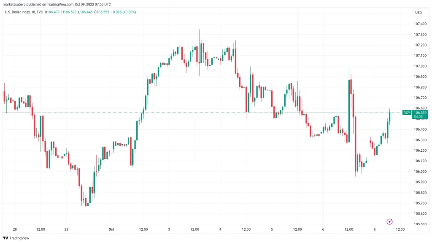Open the USD currency selector
The image size is (432, 243).
point(418,13)
